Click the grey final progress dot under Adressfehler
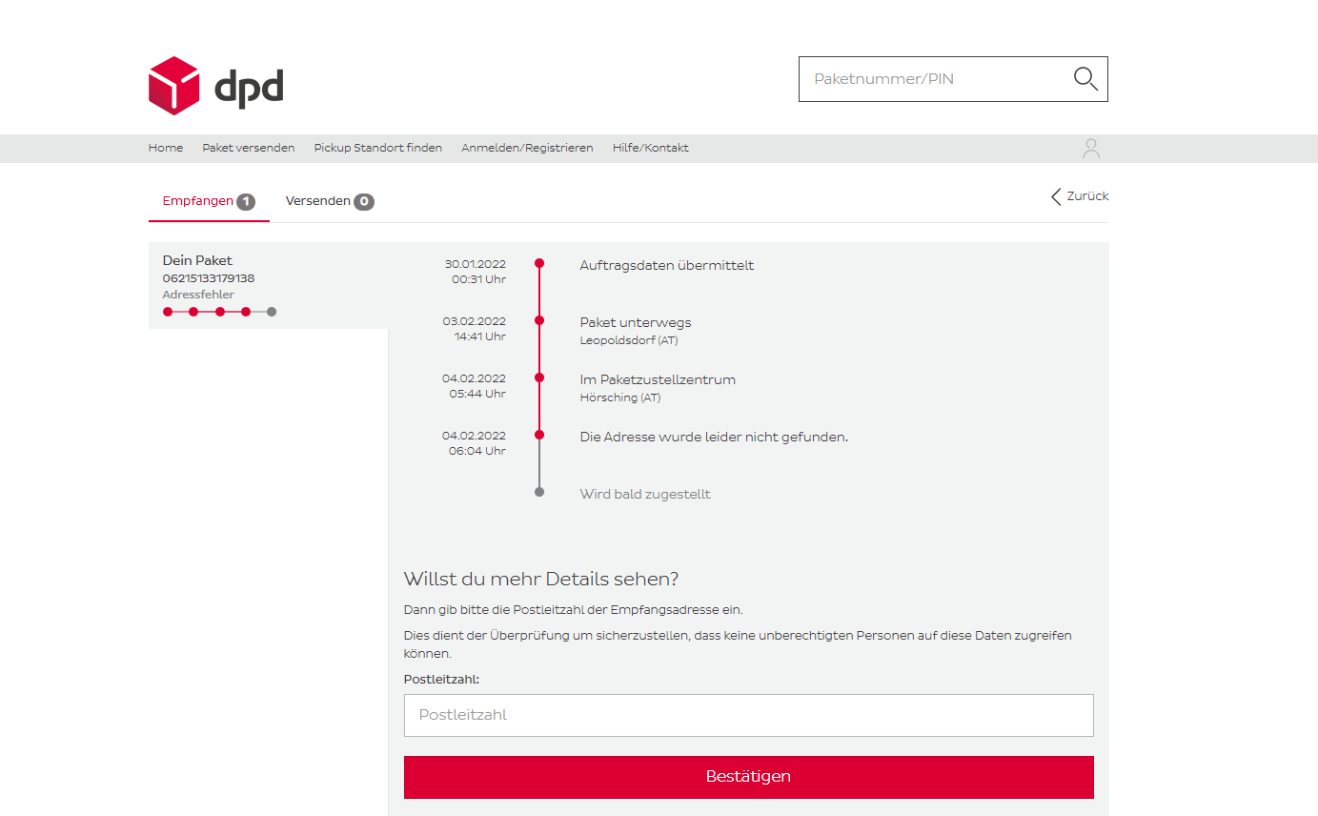This screenshot has width=1318, height=816. coord(272,312)
